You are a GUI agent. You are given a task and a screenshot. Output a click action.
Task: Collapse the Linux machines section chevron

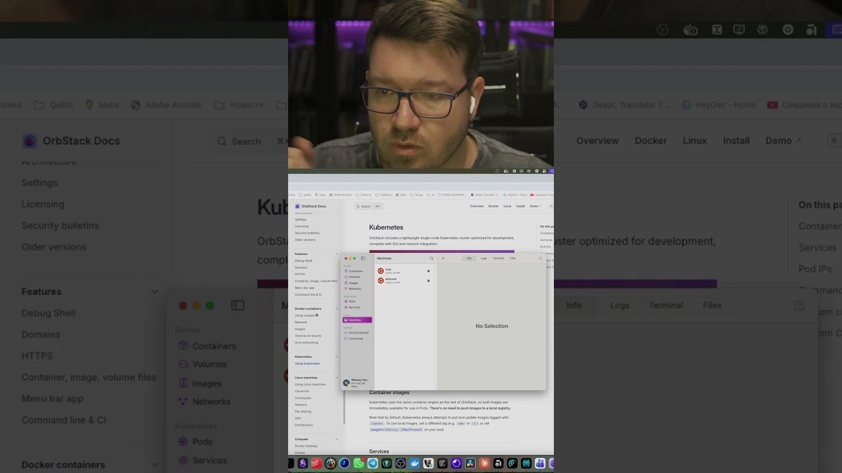pos(337,378)
